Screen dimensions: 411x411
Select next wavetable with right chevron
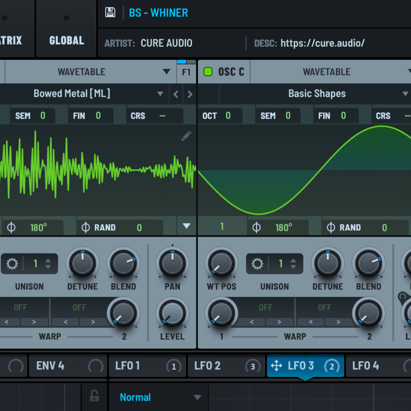pos(190,94)
